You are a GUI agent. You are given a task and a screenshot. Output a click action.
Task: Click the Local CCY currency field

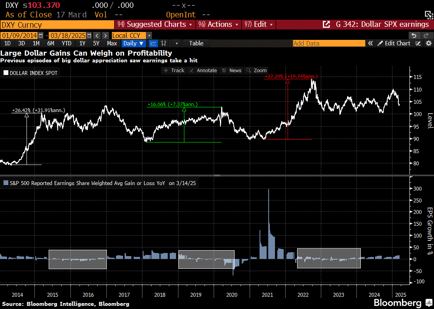(129, 36)
